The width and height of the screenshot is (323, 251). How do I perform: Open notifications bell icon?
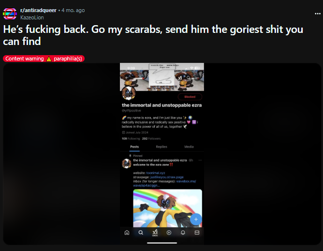183,233
